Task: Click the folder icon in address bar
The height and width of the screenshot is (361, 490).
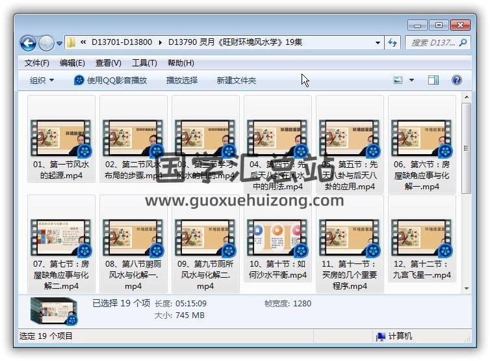Action: pyautogui.click(x=71, y=42)
